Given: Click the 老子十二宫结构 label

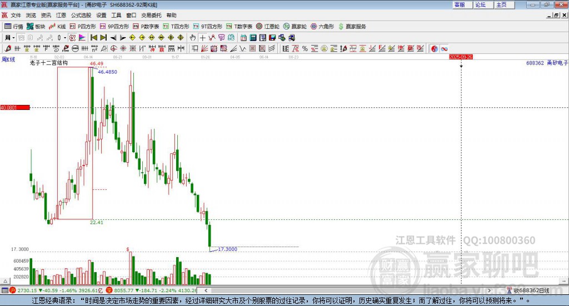Looking at the screenshot, I should tap(49, 63).
